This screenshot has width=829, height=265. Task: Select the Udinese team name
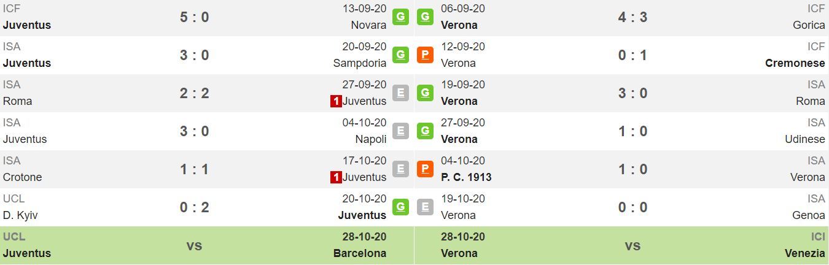pos(805,139)
